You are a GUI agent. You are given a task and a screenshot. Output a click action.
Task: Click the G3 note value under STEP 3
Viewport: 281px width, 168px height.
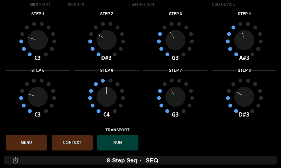click(x=175, y=58)
